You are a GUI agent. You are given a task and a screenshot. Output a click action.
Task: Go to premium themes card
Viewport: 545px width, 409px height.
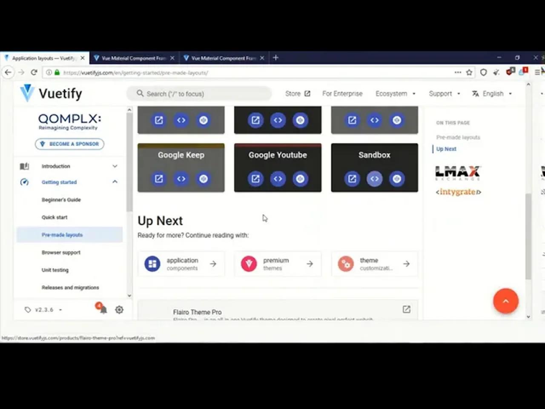click(278, 264)
